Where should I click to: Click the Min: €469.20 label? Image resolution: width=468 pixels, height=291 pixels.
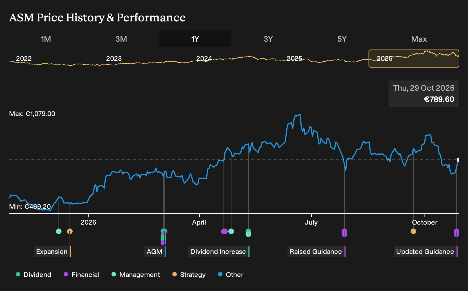[30, 207]
